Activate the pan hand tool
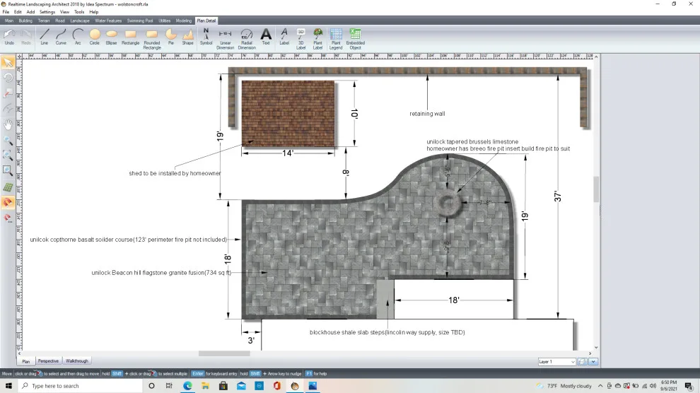 coord(8,124)
